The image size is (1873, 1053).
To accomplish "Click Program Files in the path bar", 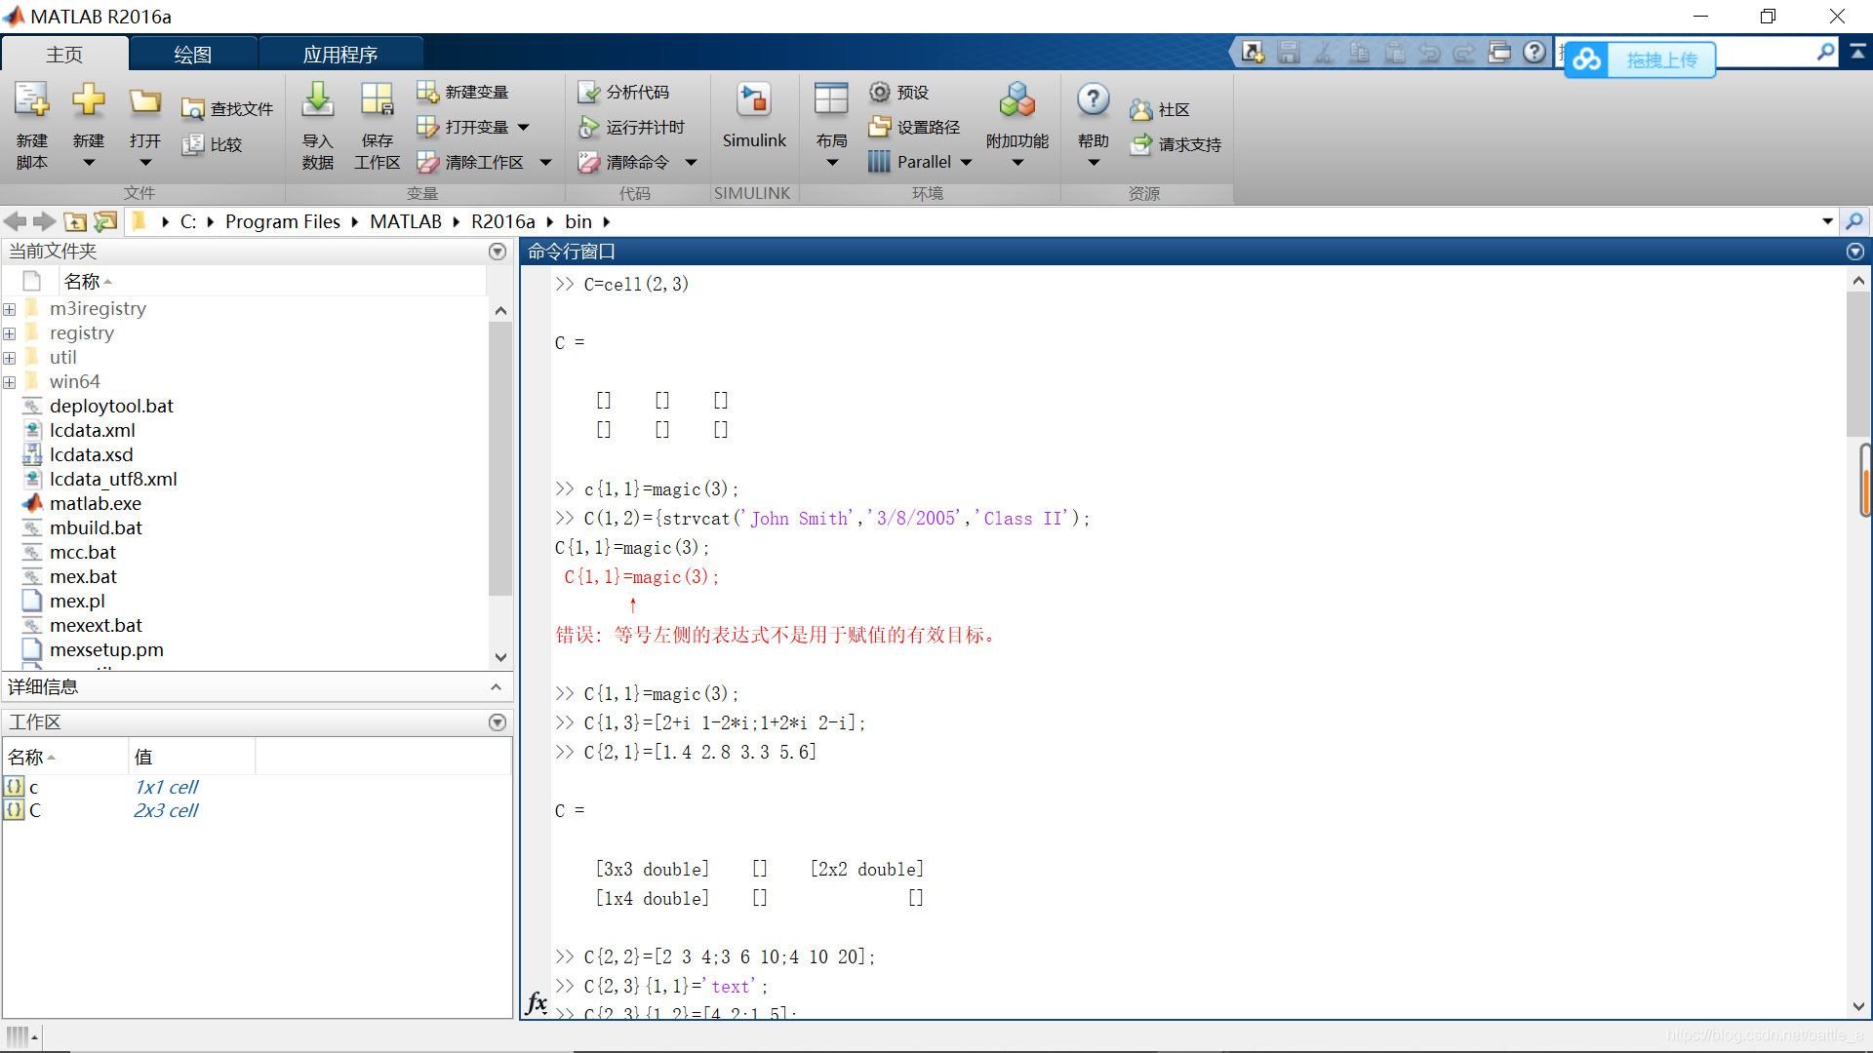I will 282,221.
